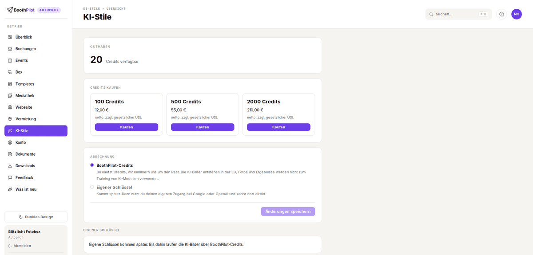The height and width of the screenshot is (255, 533).
Task: Navigate to Templates
Action: point(36,84)
